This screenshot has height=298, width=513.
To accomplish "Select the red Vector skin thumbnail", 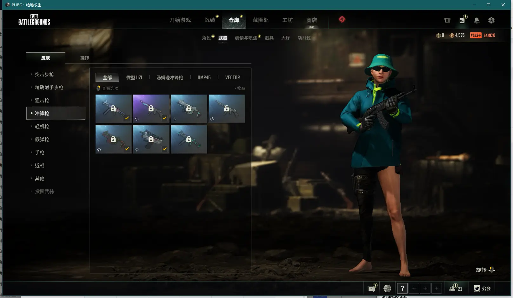I will (113, 139).
